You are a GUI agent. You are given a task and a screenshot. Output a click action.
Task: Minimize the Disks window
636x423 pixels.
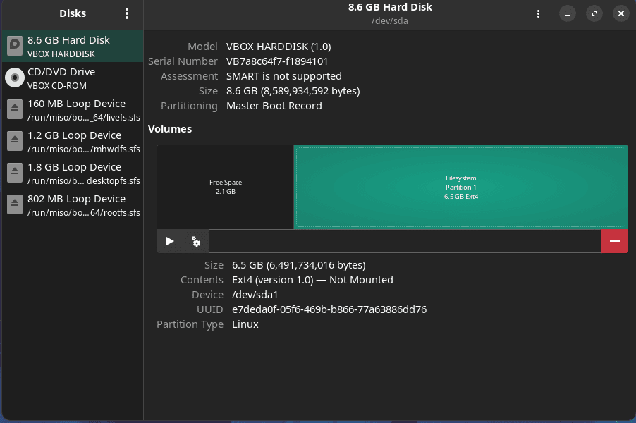point(568,13)
